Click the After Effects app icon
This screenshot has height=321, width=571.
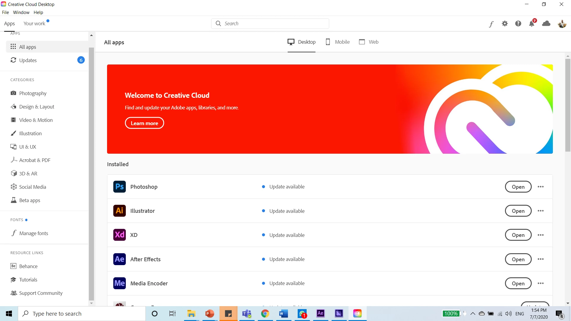pos(120,259)
